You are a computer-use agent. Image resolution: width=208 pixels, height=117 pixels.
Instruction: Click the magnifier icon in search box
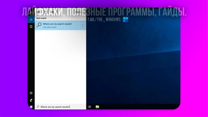(38, 107)
